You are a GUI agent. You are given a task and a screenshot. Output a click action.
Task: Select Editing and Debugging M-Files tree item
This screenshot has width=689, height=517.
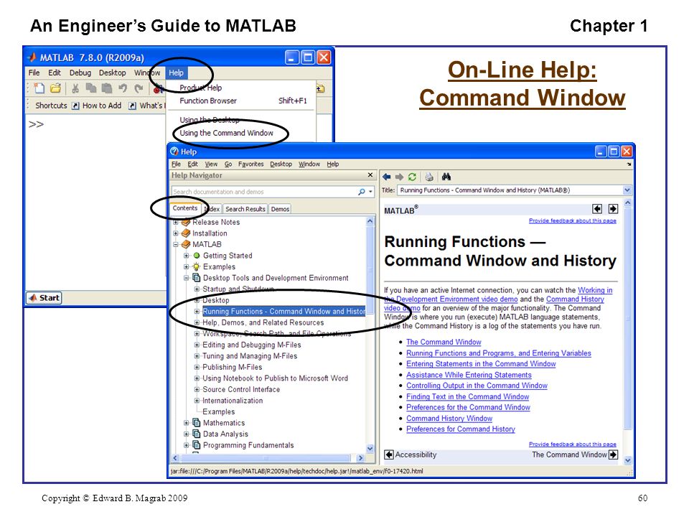[x=252, y=345]
